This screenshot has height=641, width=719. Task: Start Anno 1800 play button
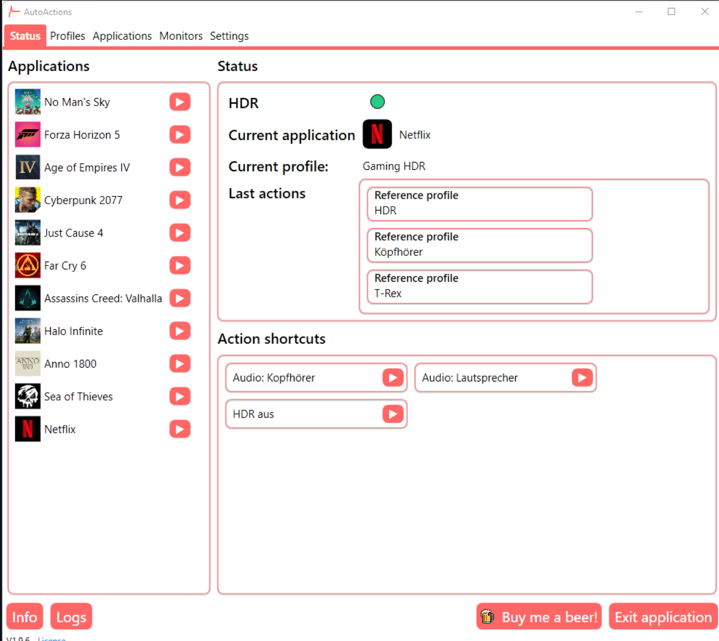click(x=180, y=364)
